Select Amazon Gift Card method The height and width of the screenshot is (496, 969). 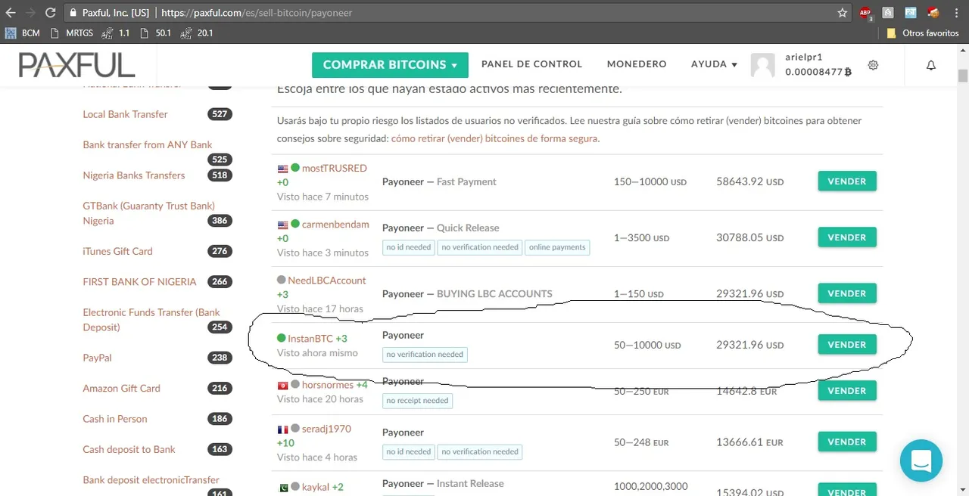[x=121, y=388]
